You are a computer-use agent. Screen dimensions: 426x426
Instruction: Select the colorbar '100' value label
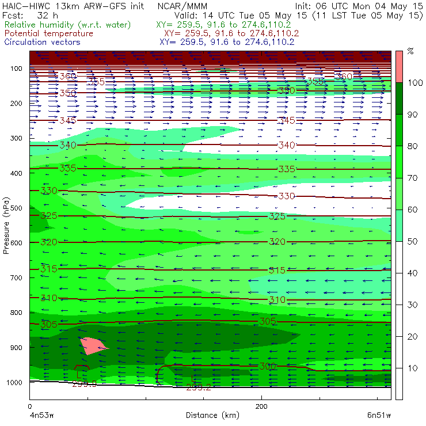point(415,83)
